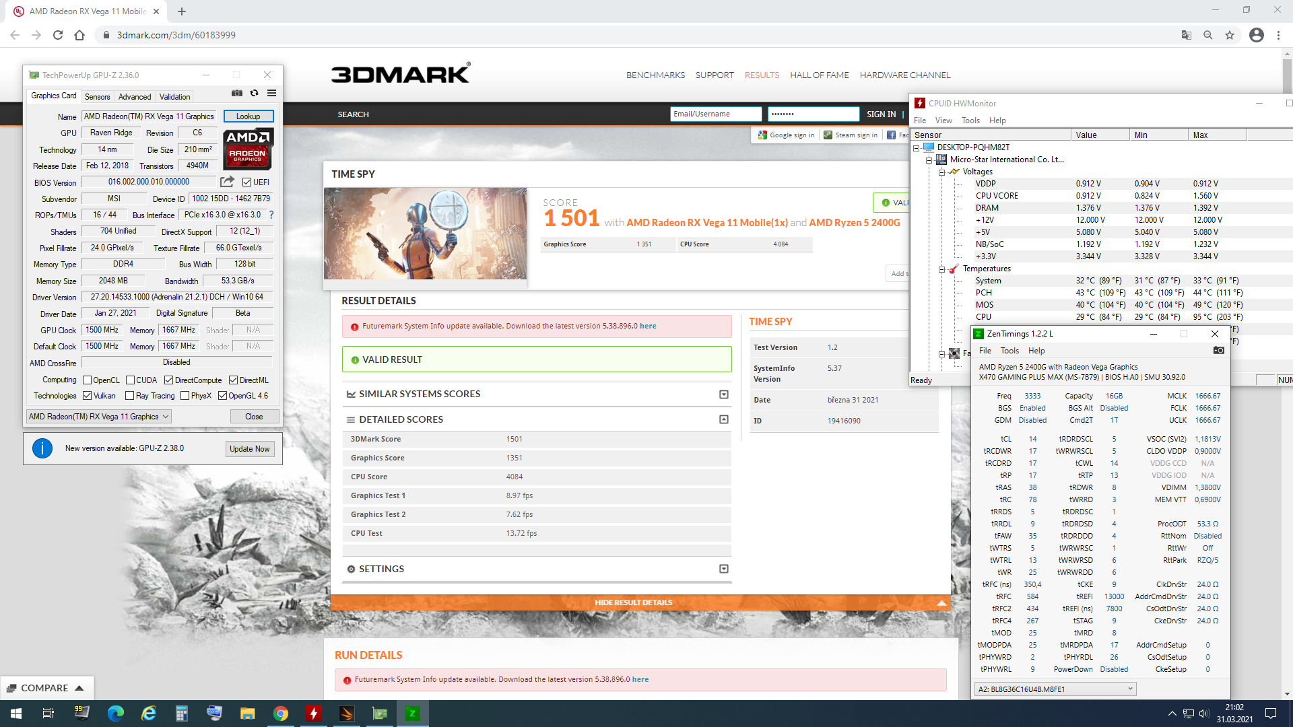
Task: Open HWMonitor Tools menu
Action: pos(970,120)
